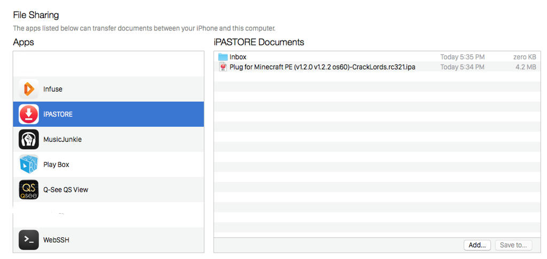Select the Plug for Minecraft PE file name

pyautogui.click(x=322, y=67)
